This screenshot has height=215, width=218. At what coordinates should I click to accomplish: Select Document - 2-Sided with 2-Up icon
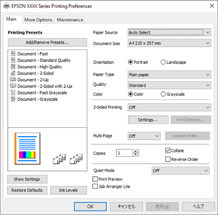[13, 85]
